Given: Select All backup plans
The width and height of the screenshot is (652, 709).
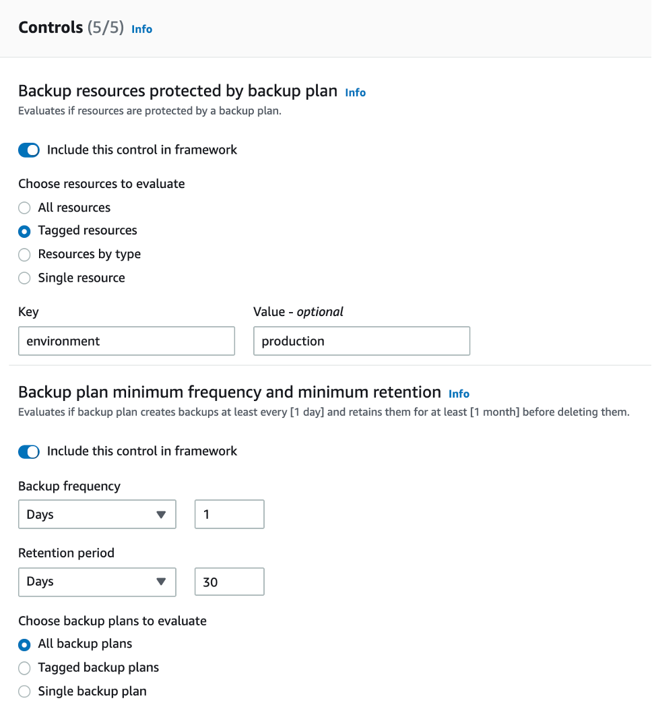Looking at the screenshot, I should click(24, 644).
